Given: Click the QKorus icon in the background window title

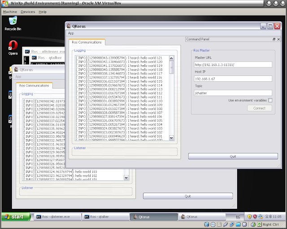Looking at the screenshot, I should (x=16, y=70).
